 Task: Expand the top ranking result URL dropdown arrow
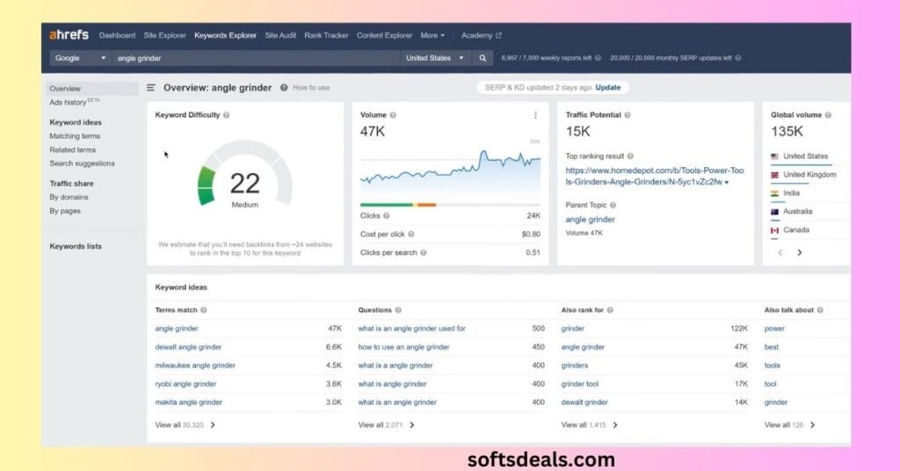coord(727,183)
